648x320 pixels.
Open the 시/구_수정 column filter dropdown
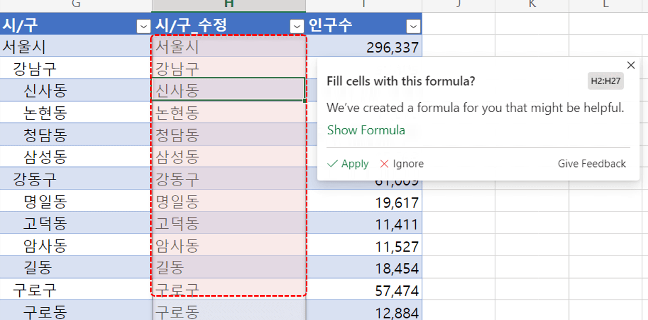297,26
